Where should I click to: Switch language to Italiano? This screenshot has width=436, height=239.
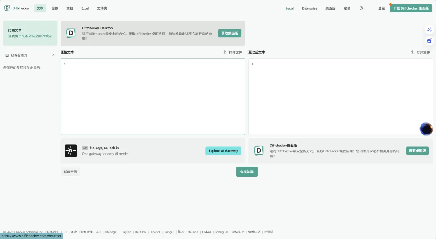(x=193, y=232)
